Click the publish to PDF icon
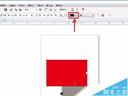 (x=20, y=10)
